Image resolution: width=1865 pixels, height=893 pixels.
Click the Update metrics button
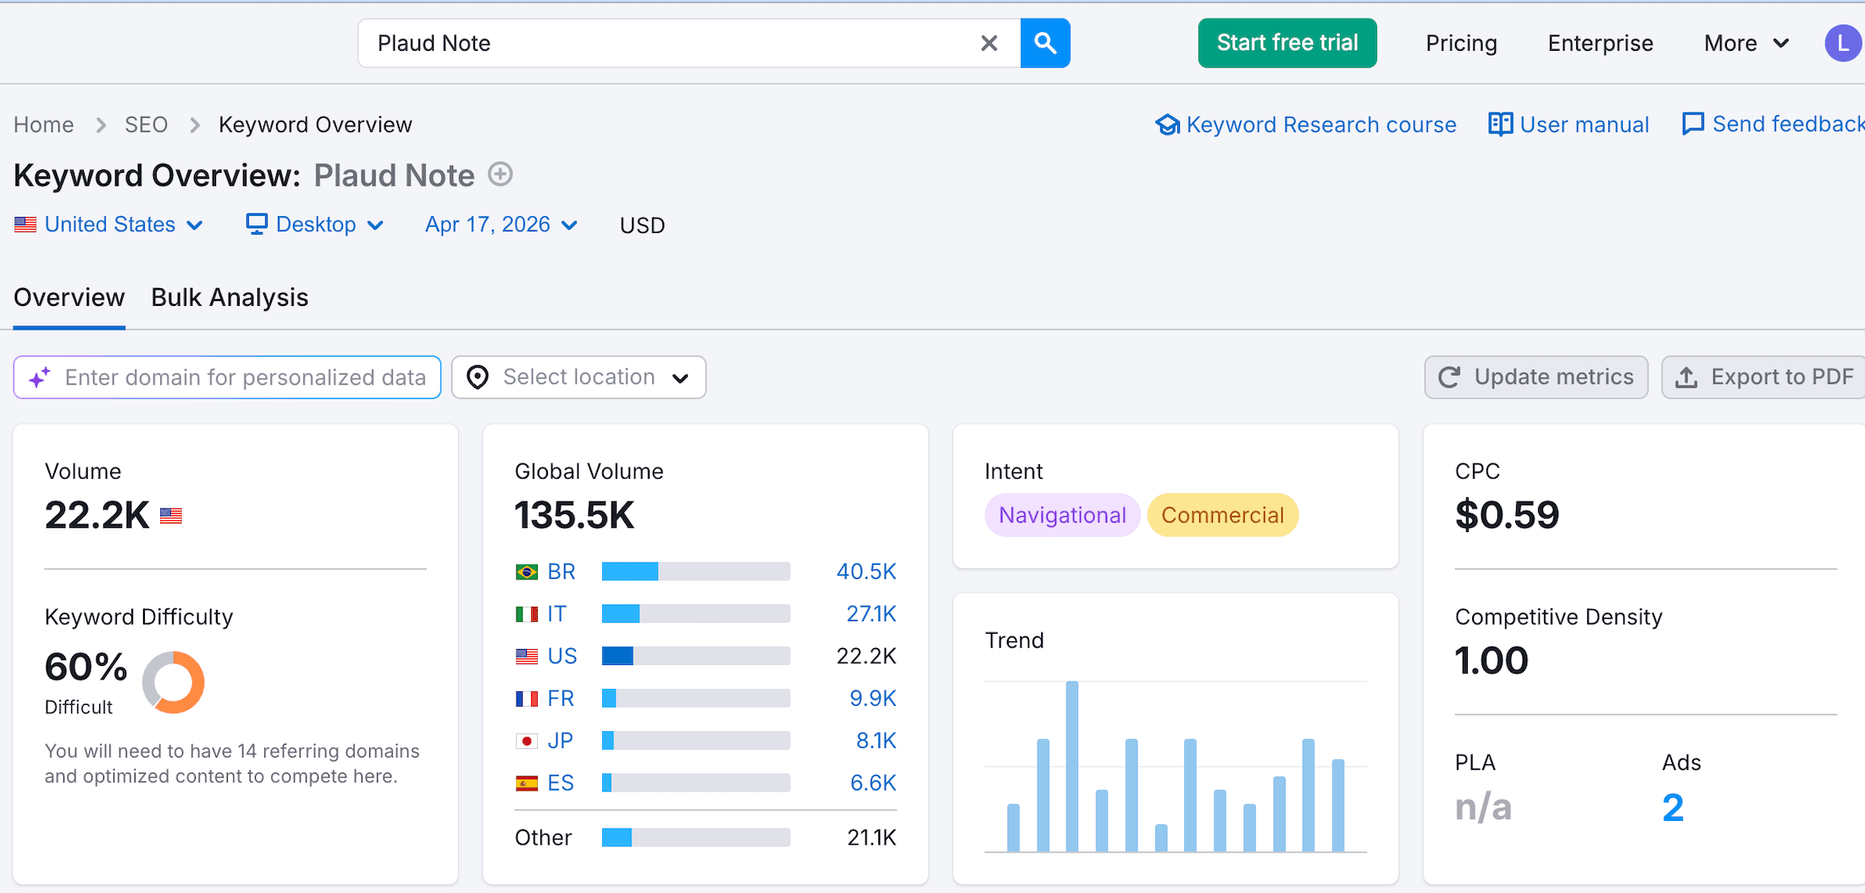(x=1536, y=377)
